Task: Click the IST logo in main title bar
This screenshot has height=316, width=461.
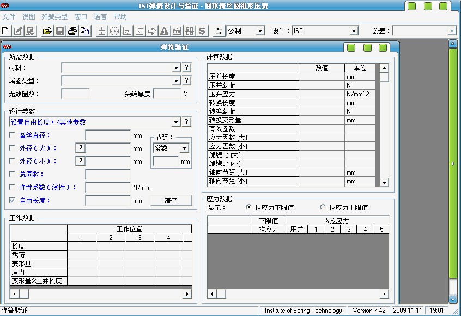Action: coord(5,5)
